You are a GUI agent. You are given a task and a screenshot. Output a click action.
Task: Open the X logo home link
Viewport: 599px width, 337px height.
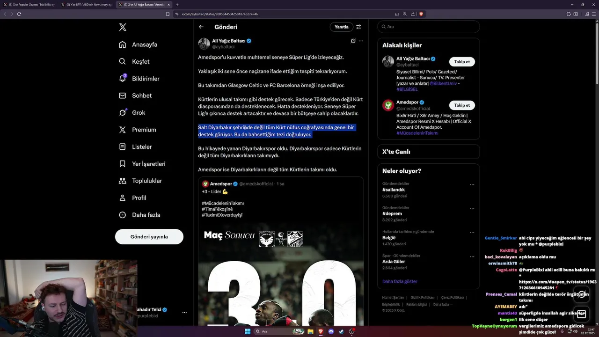click(123, 27)
